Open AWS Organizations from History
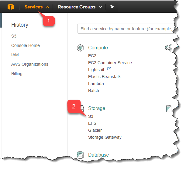186x169 pixels. pyautogui.click(x=30, y=64)
